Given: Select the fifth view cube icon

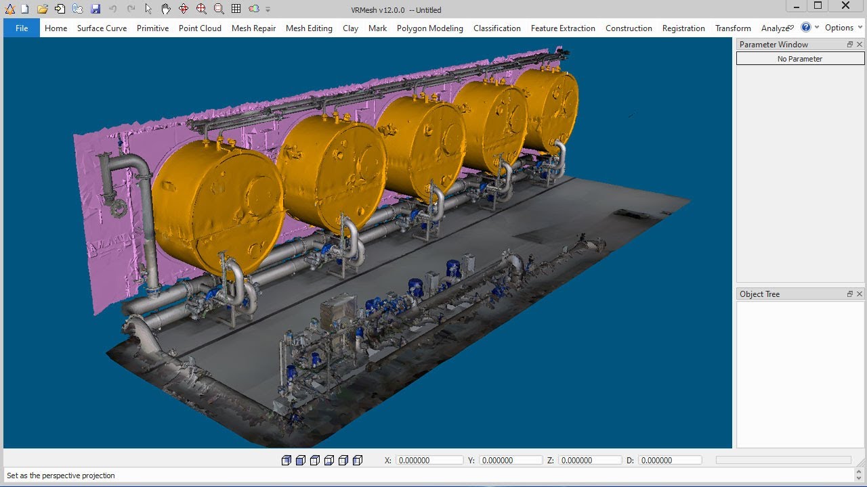Looking at the screenshot, I should coord(343,461).
